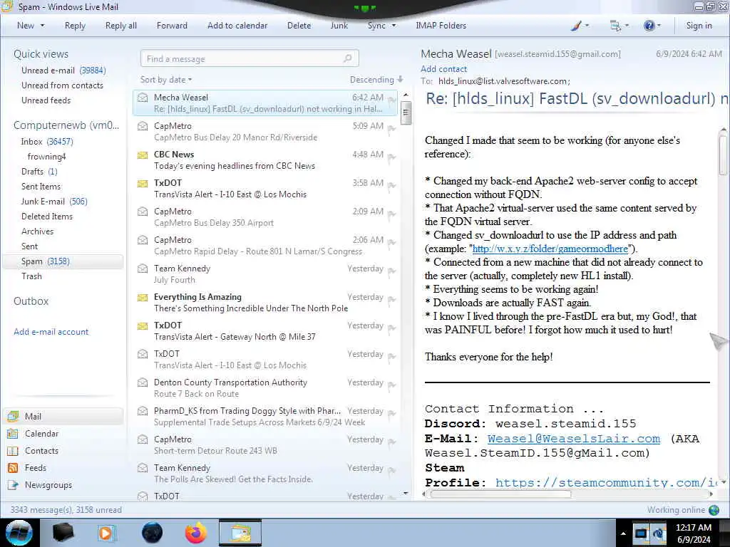Image resolution: width=730 pixels, height=547 pixels.
Task: Open the Windows Start orb
Action: pos(19,533)
